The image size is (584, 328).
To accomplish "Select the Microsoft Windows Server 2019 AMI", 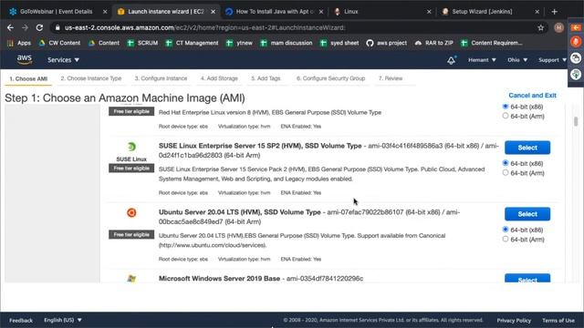I will tap(527, 279).
